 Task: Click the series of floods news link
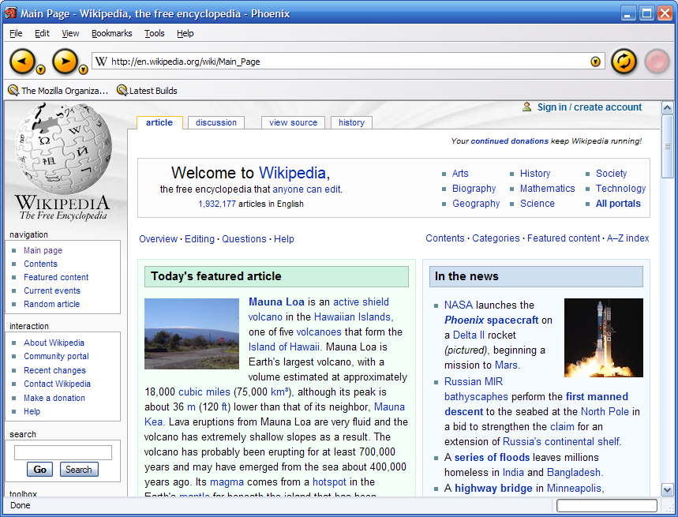point(492,457)
